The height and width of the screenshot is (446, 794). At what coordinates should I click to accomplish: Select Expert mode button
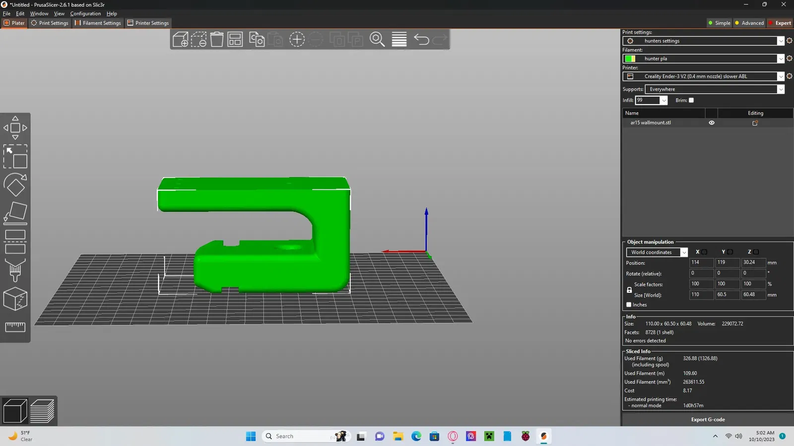[780, 23]
